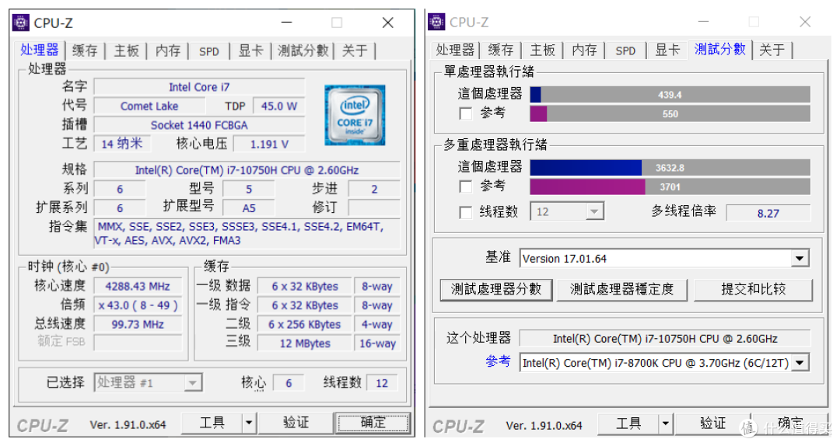Click 确定 button in left window
This screenshot has width=840, height=446.
373,423
